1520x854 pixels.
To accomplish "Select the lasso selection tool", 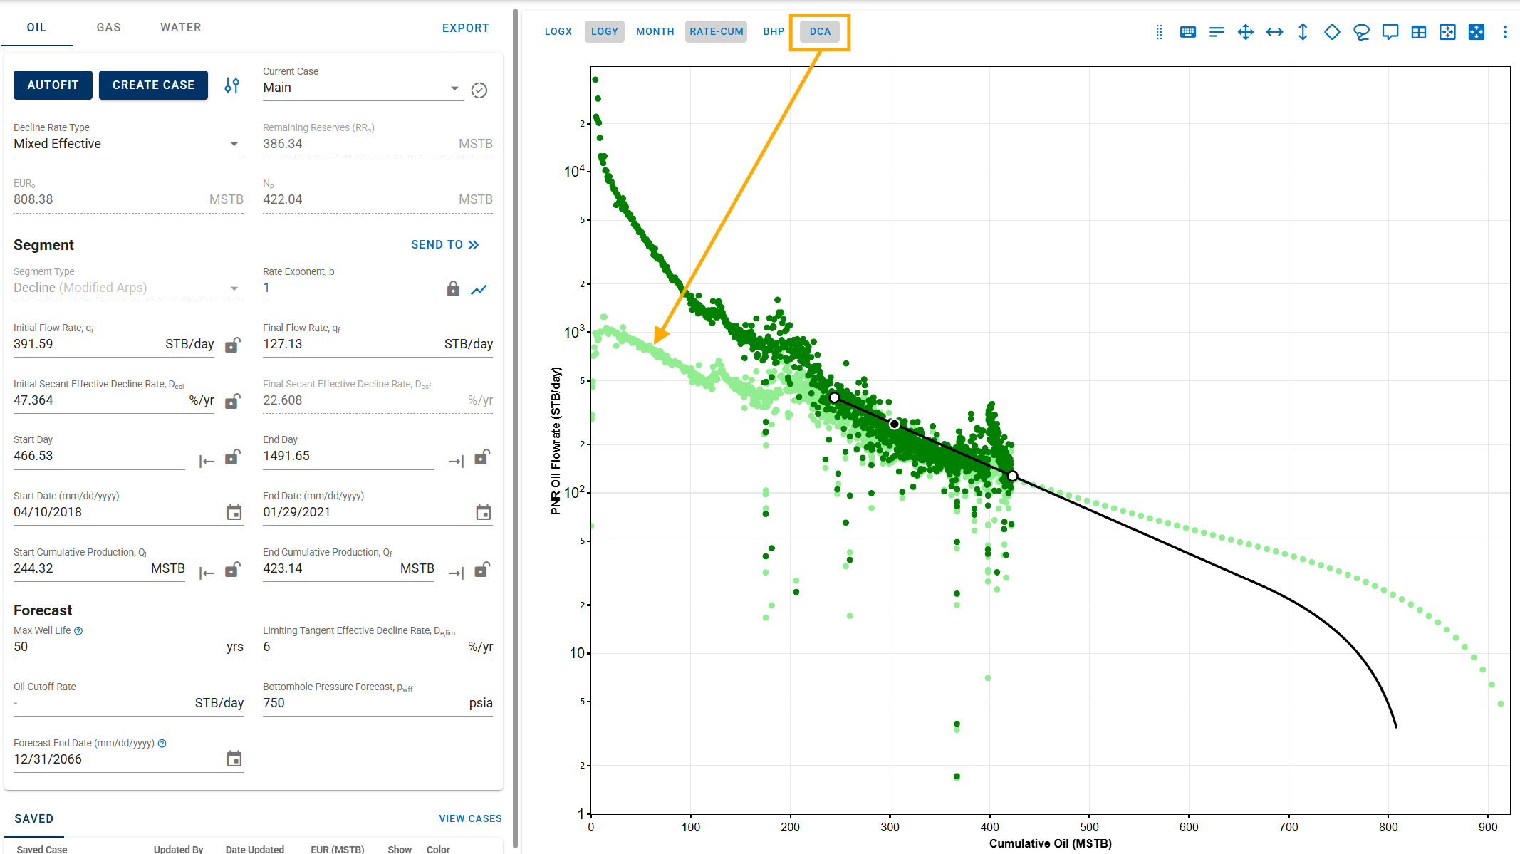I will click(x=1361, y=32).
